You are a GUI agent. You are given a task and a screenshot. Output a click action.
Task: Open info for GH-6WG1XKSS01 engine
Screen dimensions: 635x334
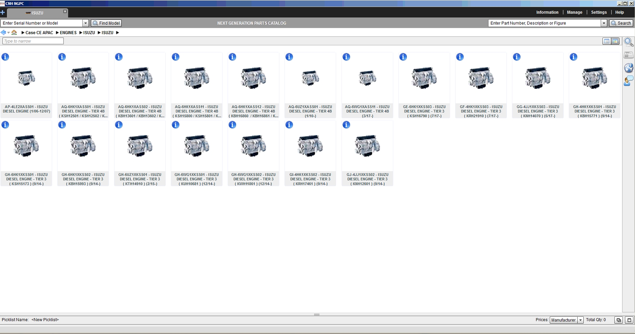click(x=176, y=125)
